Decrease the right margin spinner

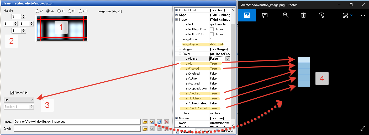tap(31, 25)
